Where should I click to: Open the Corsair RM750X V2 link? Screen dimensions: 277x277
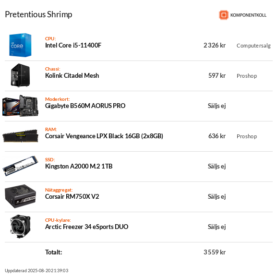point(72,196)
